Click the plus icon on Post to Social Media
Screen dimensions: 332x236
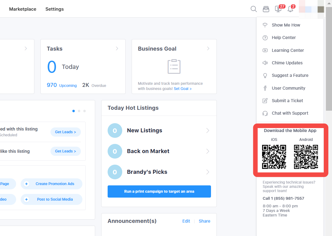click(x=26, y=199)
